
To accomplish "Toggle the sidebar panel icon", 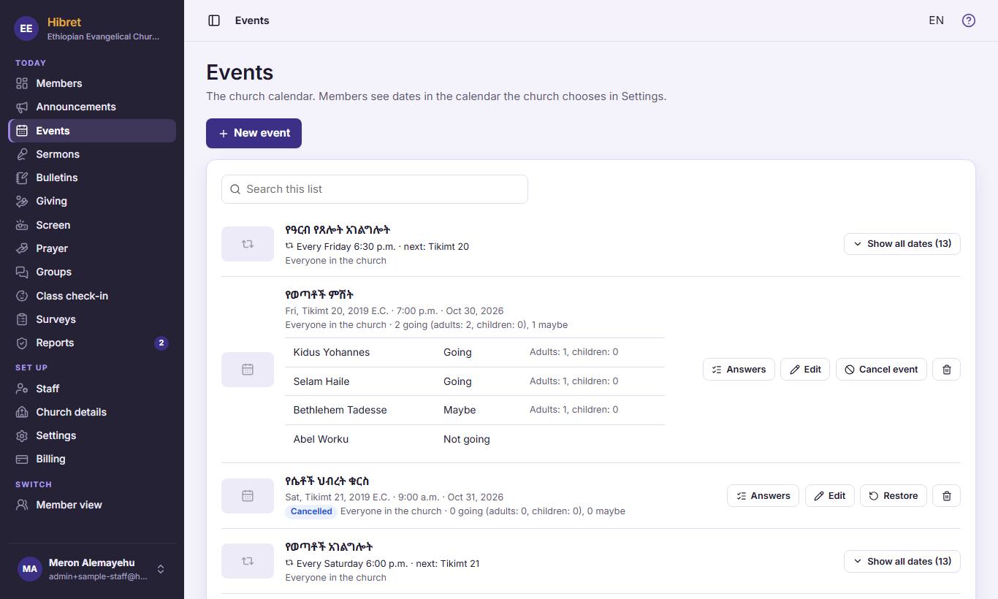I will pos(214,20).
